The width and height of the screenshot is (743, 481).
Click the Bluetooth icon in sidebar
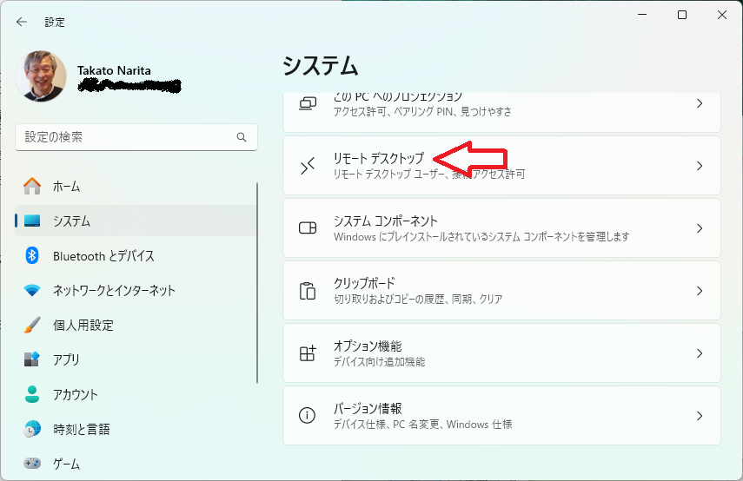[32, 255]
